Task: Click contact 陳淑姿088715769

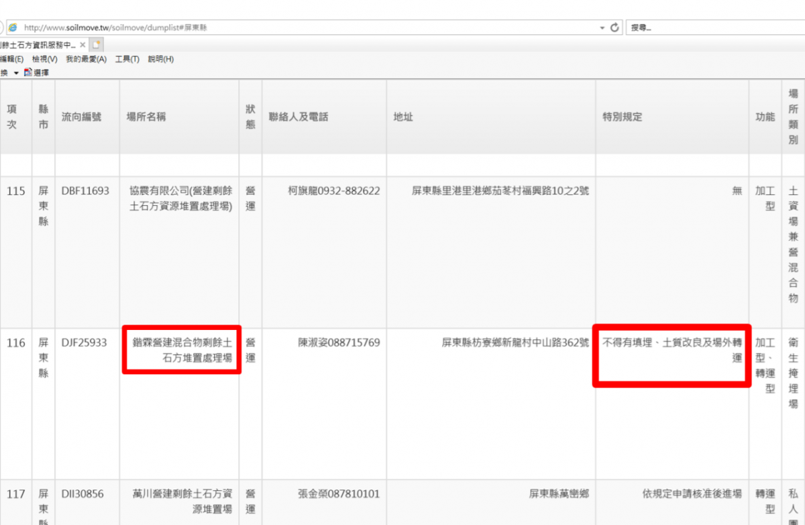Action: click(339, 343)
